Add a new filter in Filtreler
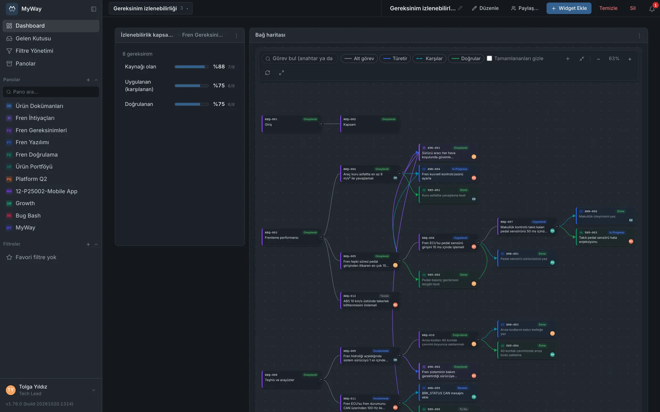Viewport: 660px width, 412px height. 88,244
